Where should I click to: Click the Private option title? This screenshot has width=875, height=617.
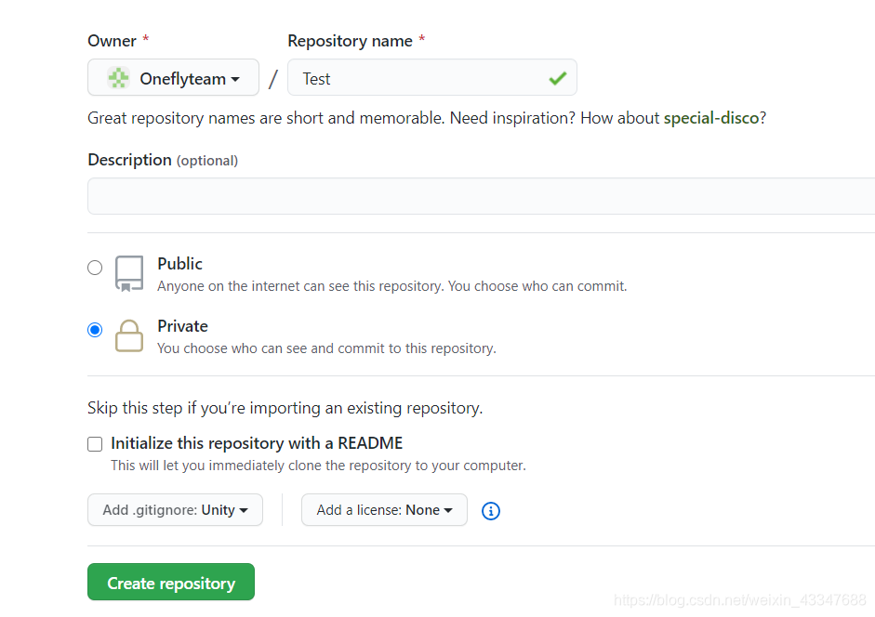tap(182, 326)
